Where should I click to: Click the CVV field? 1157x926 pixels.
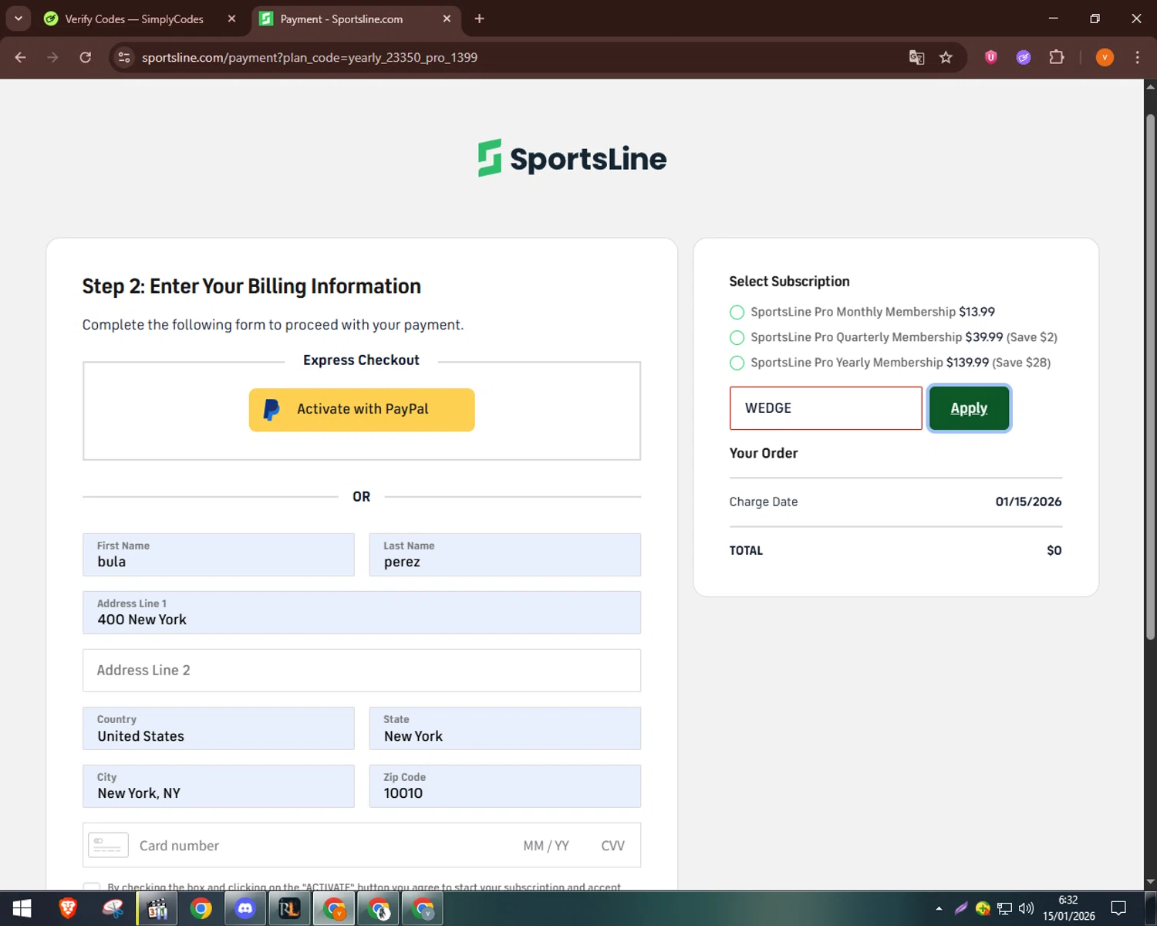(x=613, y=846)
